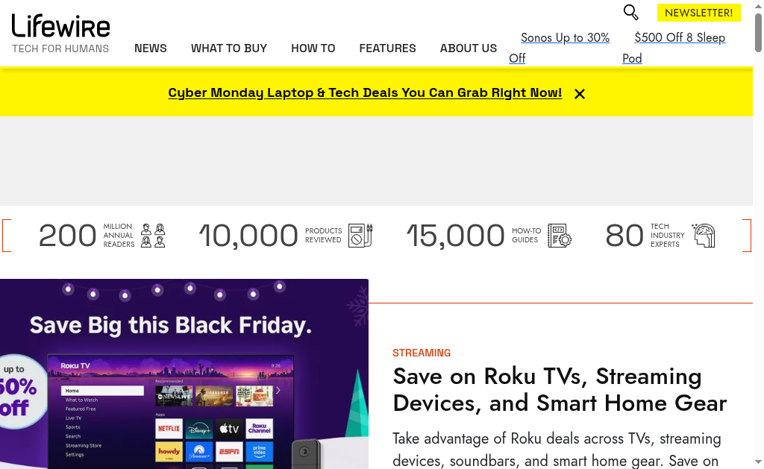Click the page vertical scrollbar
The image size is (764, 469).
758,224
